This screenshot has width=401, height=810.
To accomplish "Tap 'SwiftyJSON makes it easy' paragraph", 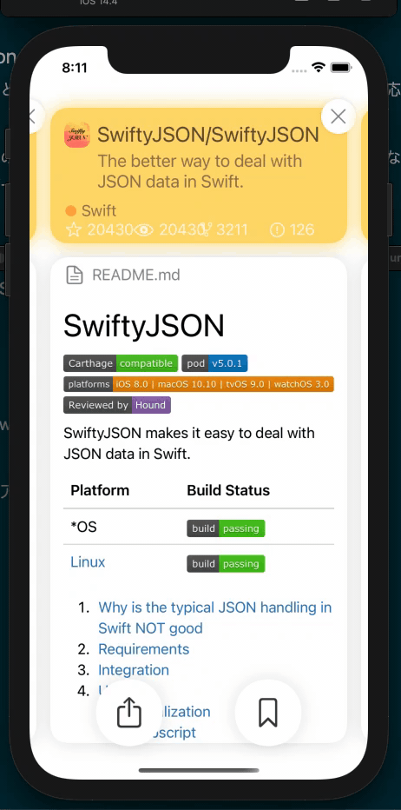I will tap(189, 443).
